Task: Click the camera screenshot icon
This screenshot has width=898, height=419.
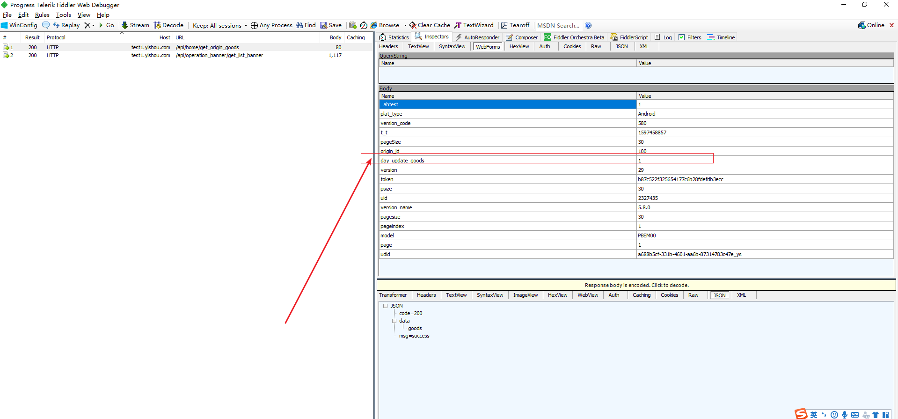Action: (353, 25)
